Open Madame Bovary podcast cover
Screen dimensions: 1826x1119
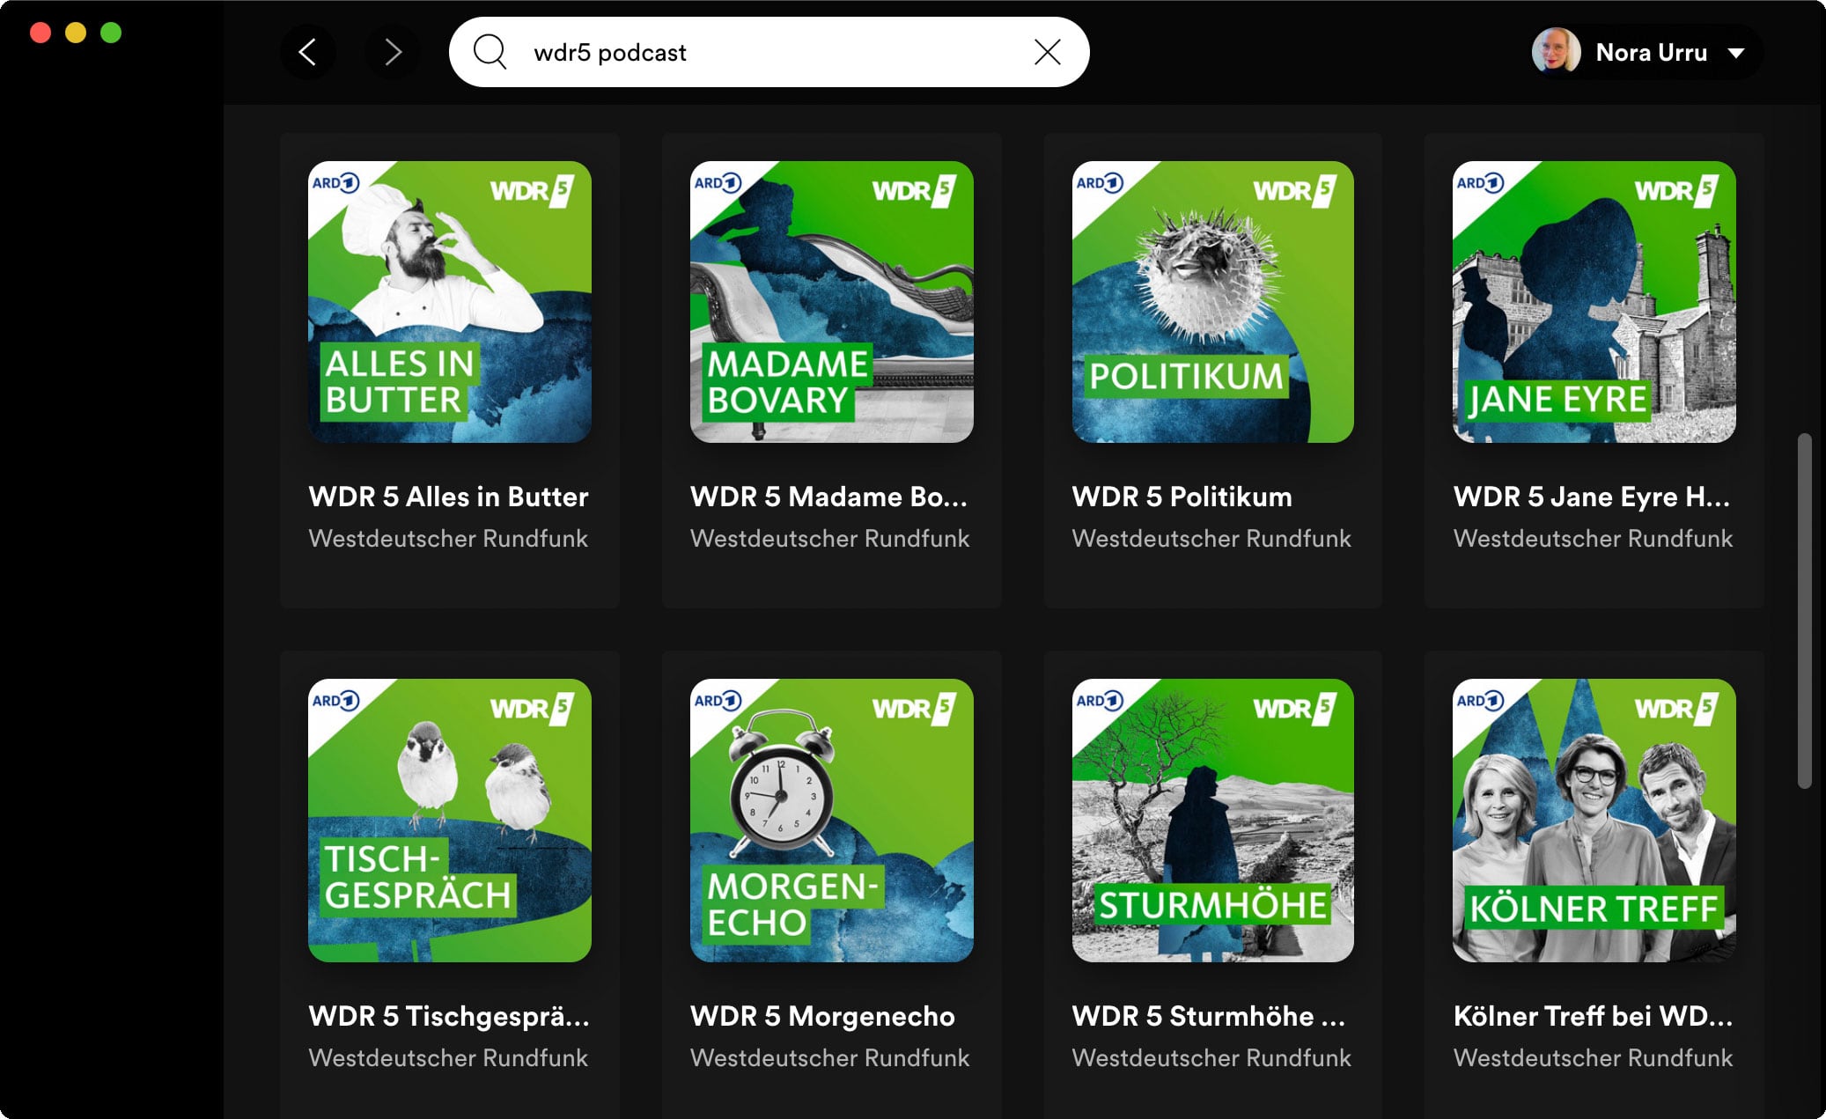click(x=831, y=302)
